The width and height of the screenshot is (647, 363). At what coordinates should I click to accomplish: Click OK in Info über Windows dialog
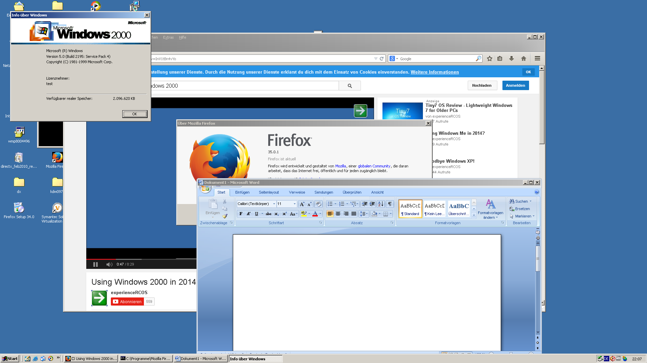click(x=134, y=114)
